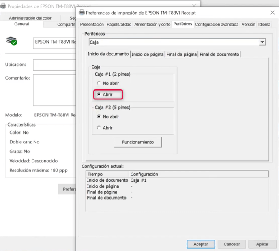The width and height of the screenshot is (279, 251).
Task: Click printer icon in Preferencias title bar
Action: coord(82,13)
